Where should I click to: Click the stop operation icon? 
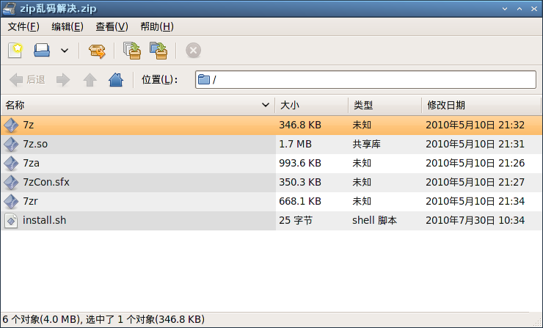tap(193, 51)
